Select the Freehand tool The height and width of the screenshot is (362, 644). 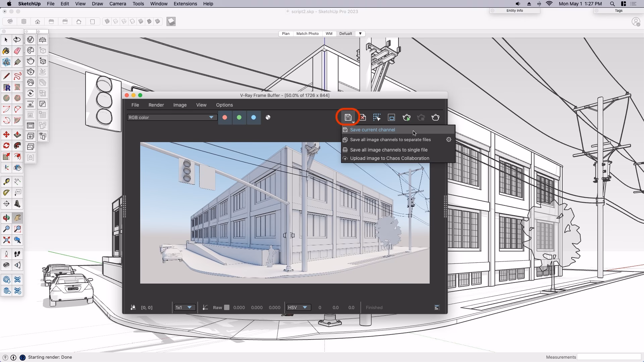(17, 76)
